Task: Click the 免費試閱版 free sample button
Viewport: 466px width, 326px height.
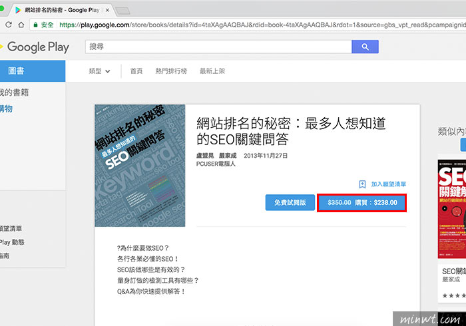Action: (290, 202)
